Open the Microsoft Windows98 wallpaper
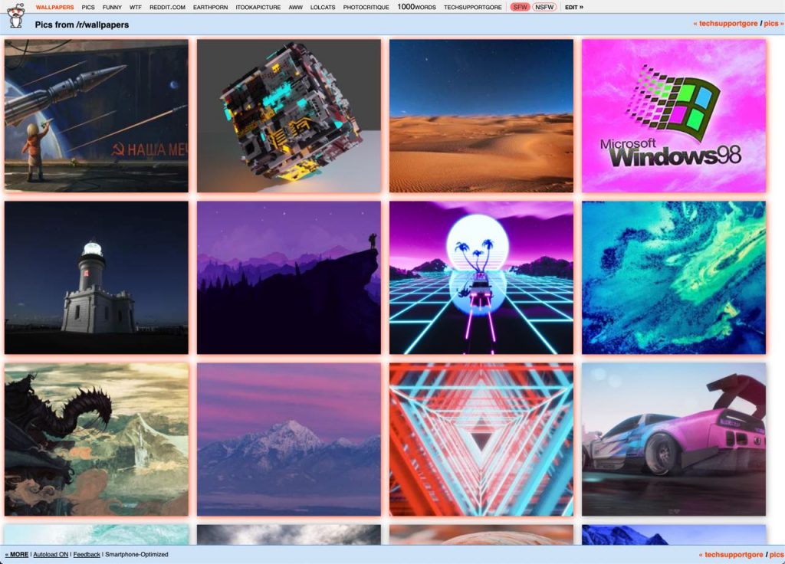The image size is (785, 564). click(x=674, y=116)
